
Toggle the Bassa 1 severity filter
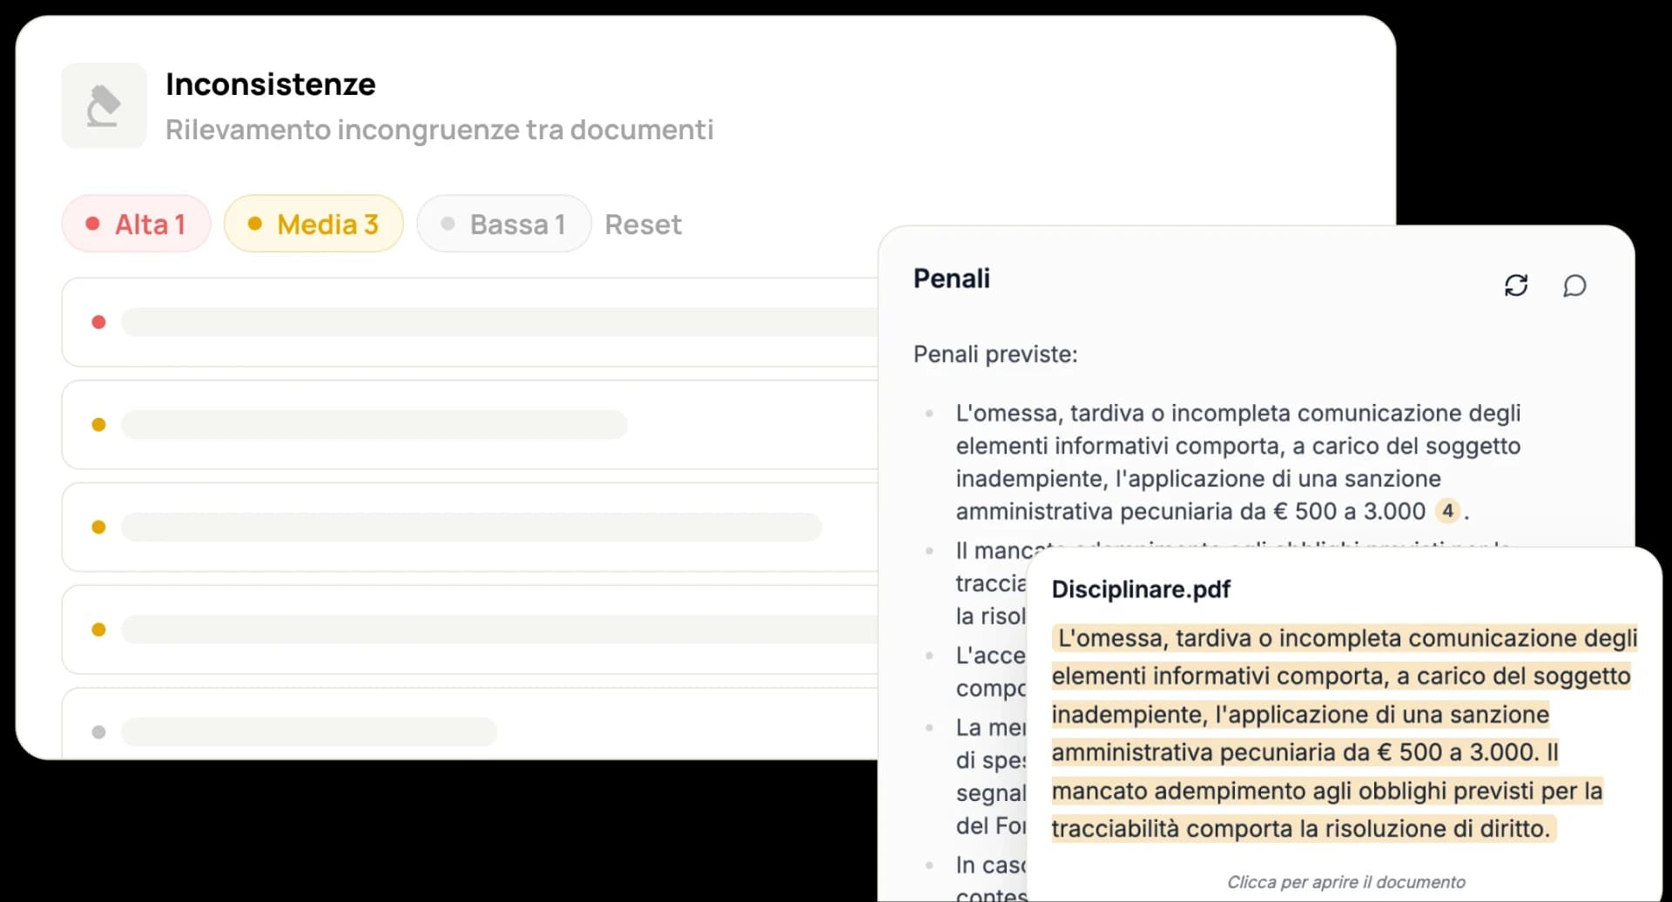[504, 224]
